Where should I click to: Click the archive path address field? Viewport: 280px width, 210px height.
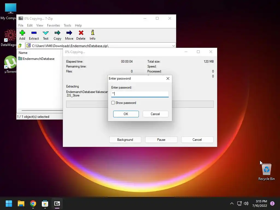101,46
